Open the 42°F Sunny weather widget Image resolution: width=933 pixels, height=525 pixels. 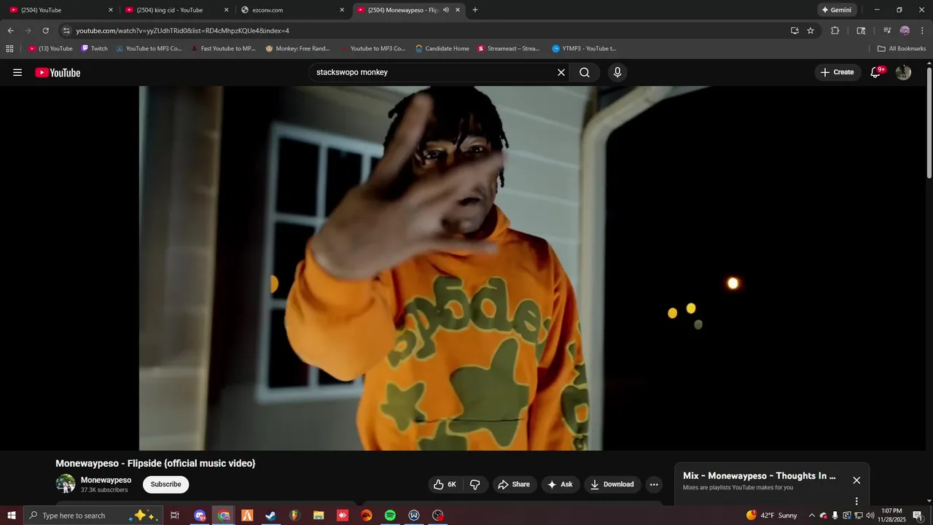coord(771,516)
